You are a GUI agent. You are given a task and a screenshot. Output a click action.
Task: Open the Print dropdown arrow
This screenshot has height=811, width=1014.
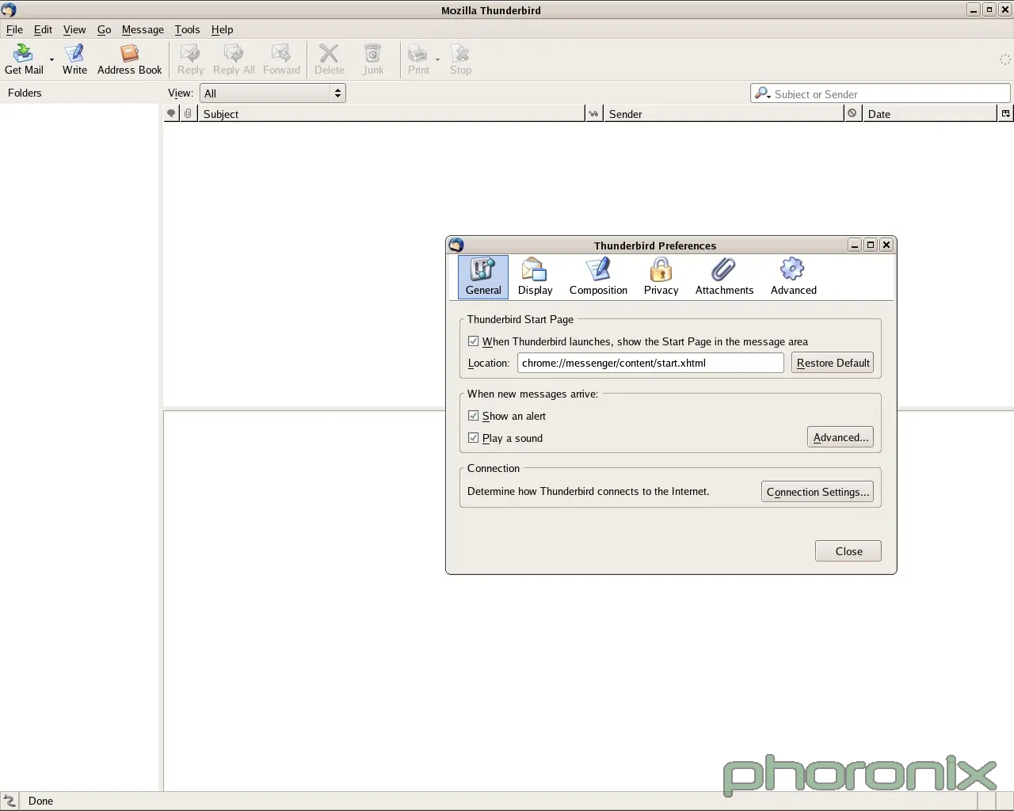437,59
